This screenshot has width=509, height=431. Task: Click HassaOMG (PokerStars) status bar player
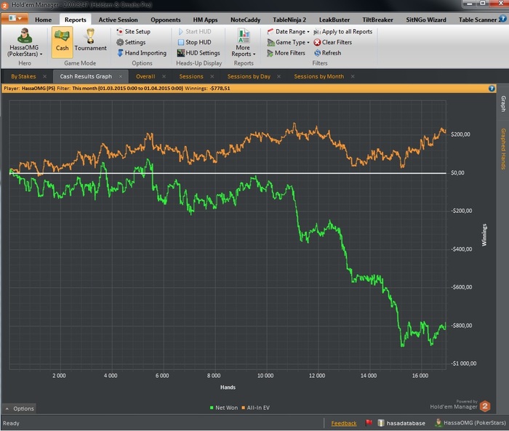(471, 423)
